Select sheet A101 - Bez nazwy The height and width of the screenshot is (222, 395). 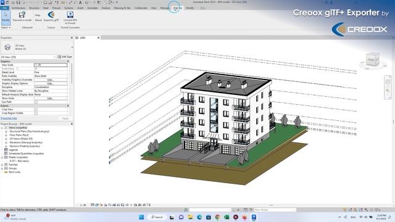[19, 161]
